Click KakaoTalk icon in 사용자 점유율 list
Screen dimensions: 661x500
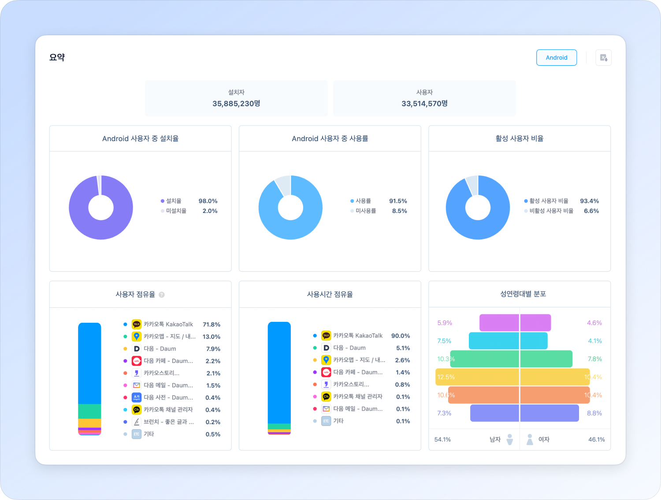pyautogui.click(x=137, y=325)
